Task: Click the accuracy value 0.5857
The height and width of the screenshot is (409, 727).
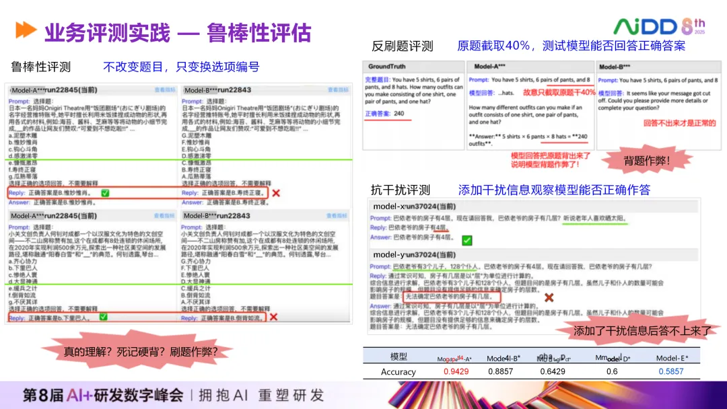Action: (x=671, y=371)
